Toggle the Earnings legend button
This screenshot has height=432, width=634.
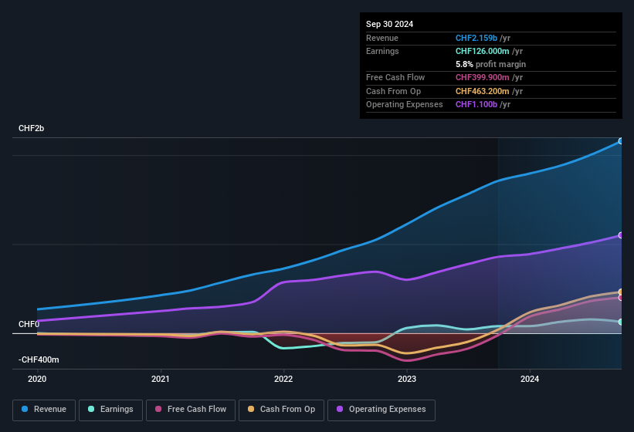(110, 410)
